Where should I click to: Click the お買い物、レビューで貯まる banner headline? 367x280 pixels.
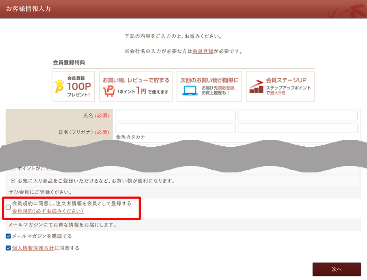pos(136,80)
